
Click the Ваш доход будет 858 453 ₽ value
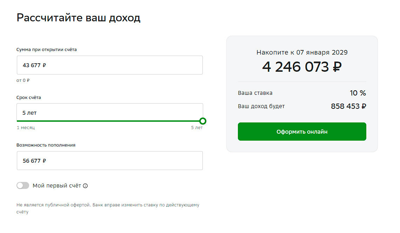click(348, 106)
